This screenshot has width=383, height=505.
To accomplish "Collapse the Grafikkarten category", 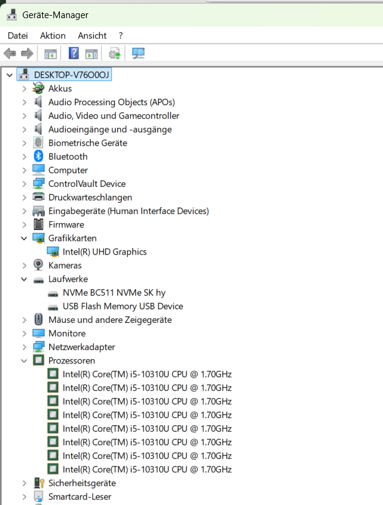I will 24,238.
